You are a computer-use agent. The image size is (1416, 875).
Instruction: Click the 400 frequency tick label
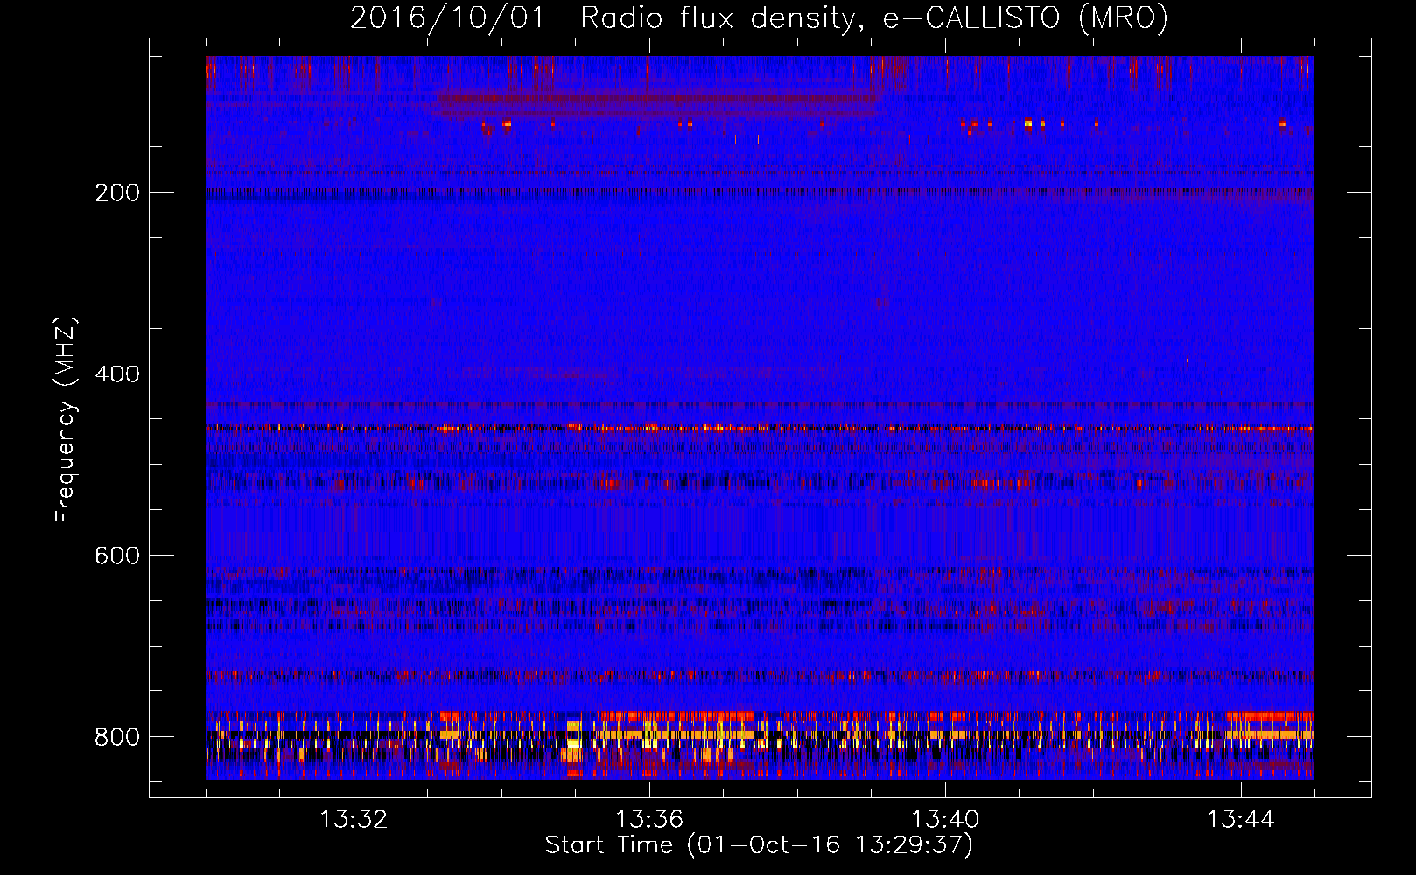[116, 374]
